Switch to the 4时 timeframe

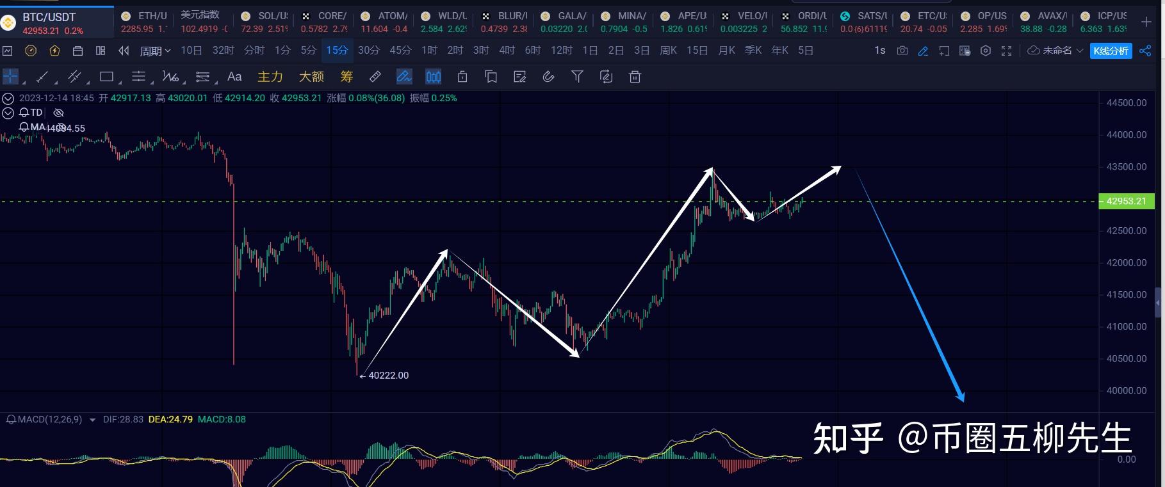(507, 50)
